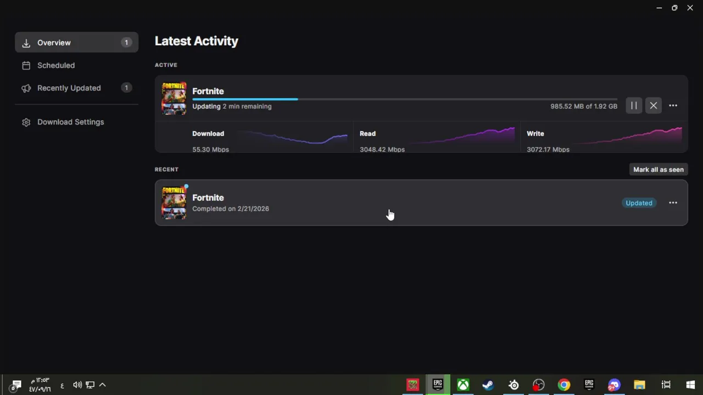703x395 pixels.
Task: Click the recent Fortnite game thumbnail
Action: (174, 203)
